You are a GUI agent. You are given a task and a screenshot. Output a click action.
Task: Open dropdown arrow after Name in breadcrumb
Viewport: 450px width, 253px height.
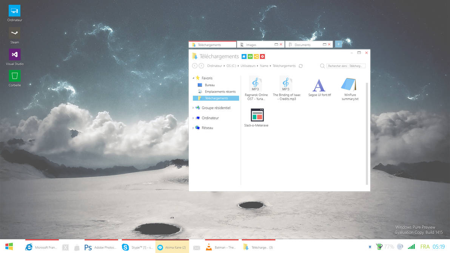(270, 66)
